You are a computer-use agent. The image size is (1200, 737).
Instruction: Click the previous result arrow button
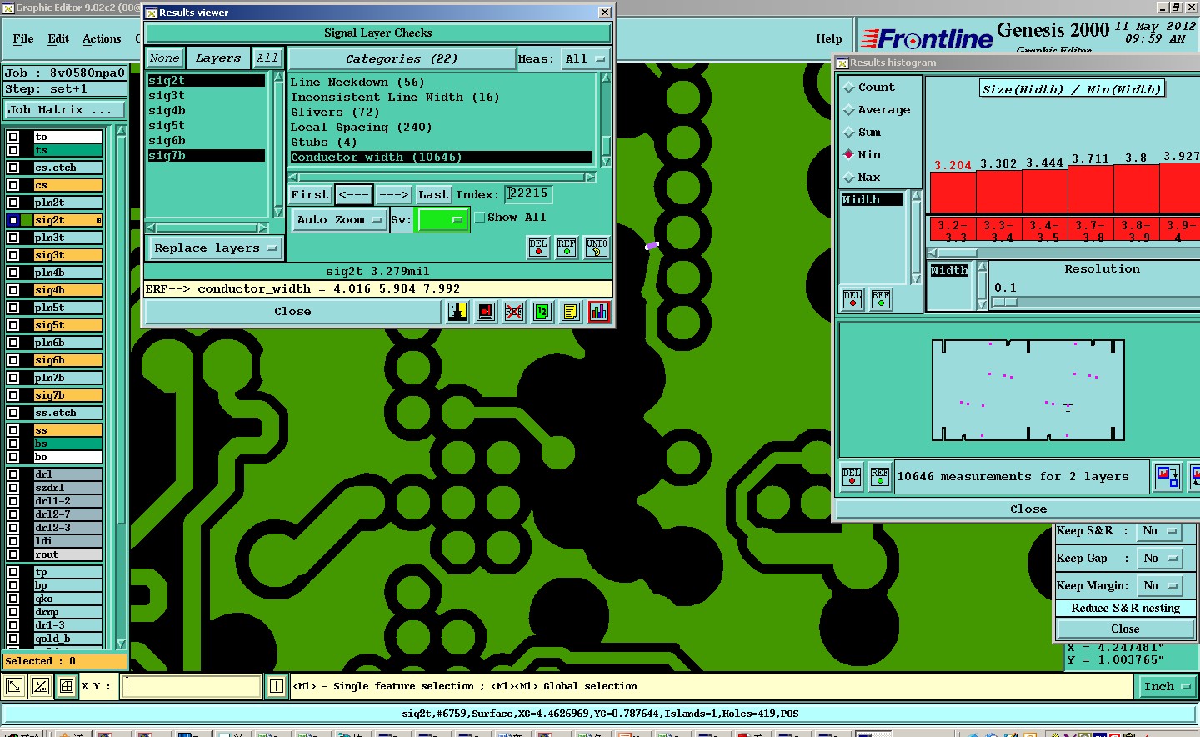coord(354,195)
